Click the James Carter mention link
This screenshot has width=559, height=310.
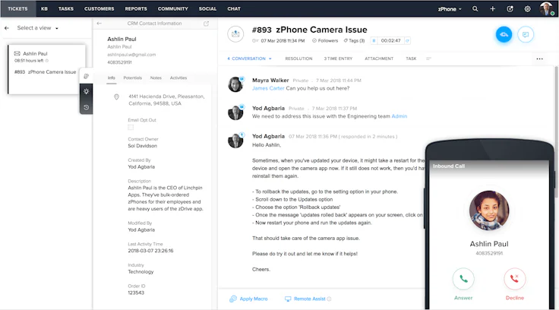pos(268,88)
